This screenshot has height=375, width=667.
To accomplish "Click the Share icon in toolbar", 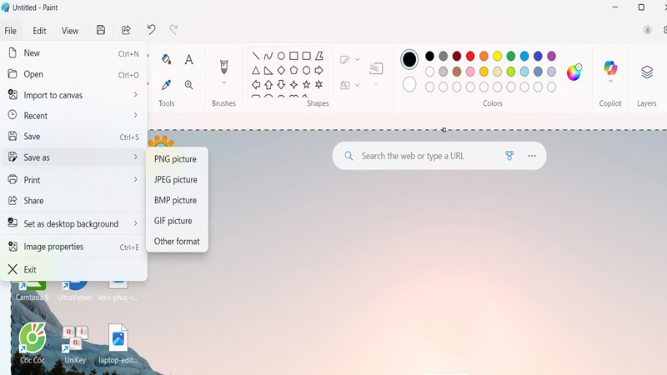I will click(126, 30).
